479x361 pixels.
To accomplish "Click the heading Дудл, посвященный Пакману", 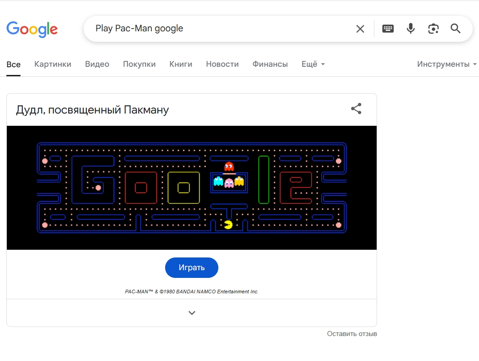I will (92, 110).
